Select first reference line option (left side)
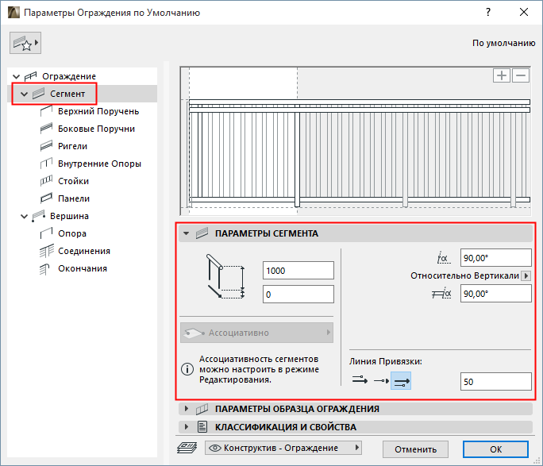The height and width of the screenshot is (466, 543). click(360, 380)
